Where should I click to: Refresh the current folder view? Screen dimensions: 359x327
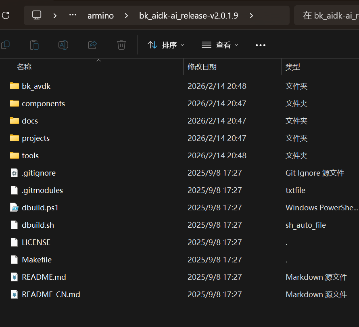point(6,15)
